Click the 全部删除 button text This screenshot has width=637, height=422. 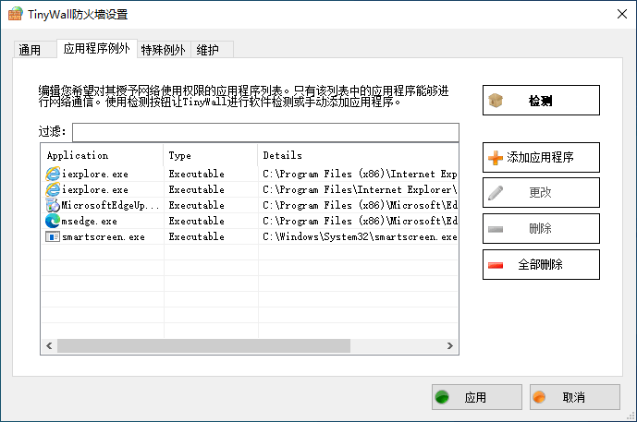pyautogui.click(x=540, y=265)
